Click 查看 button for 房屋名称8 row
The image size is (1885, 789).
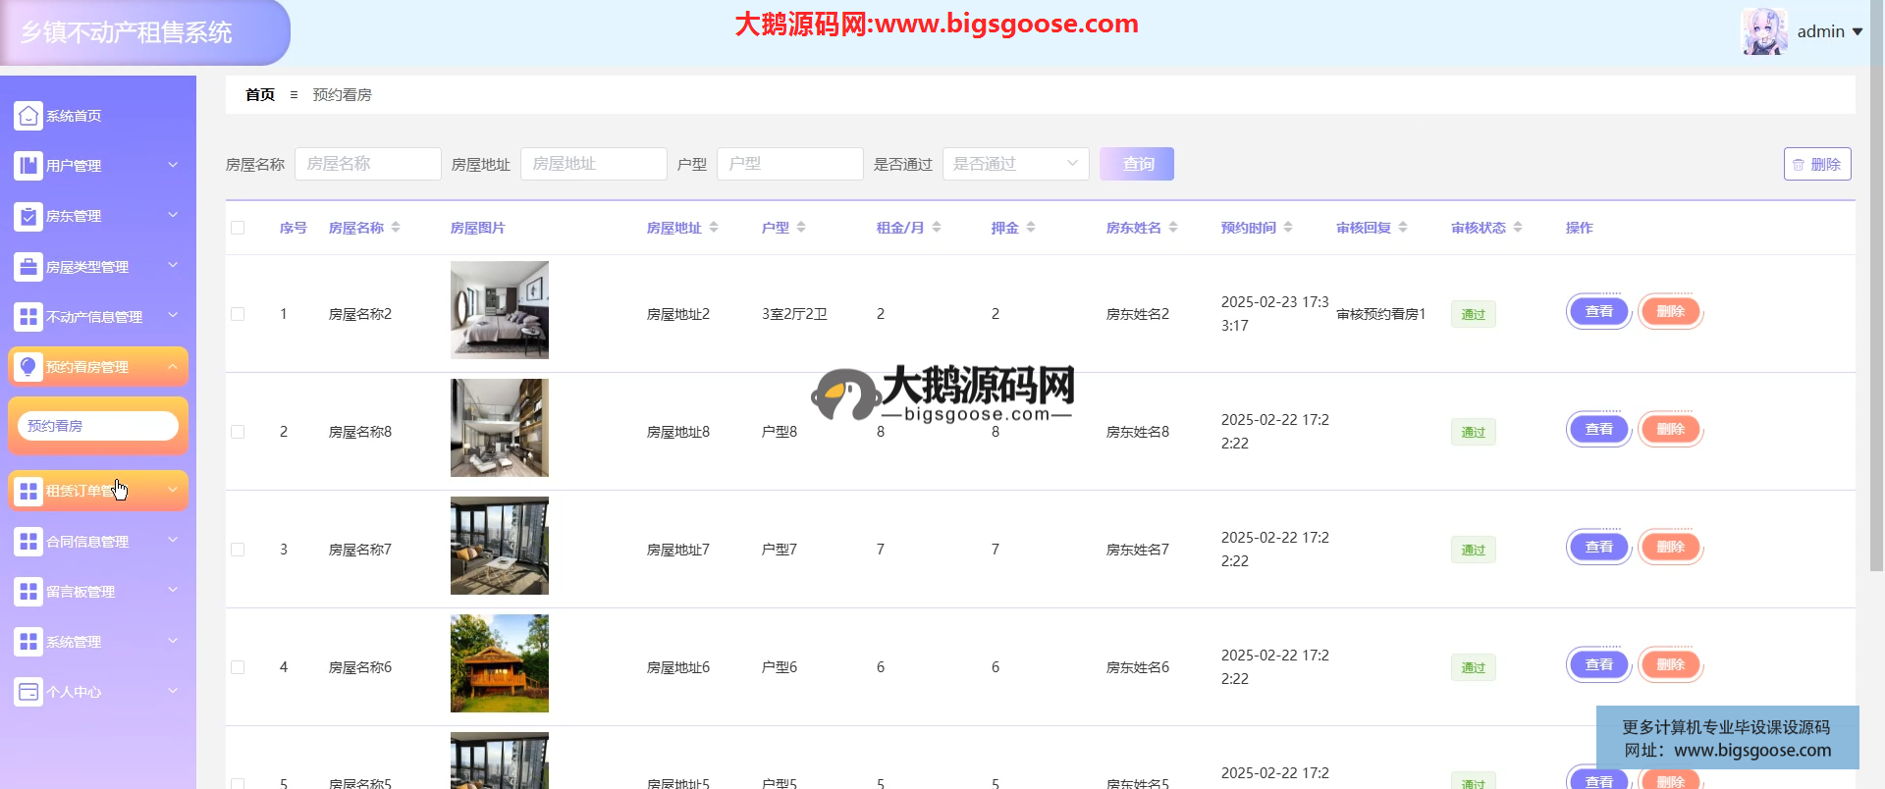pyautogui.click(x=1598, y=430)
